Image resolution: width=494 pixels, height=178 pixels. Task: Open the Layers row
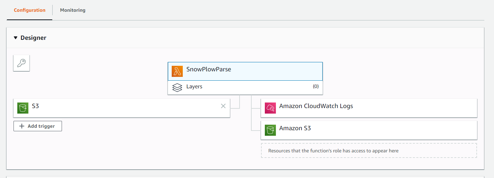[x=245, y=87]
